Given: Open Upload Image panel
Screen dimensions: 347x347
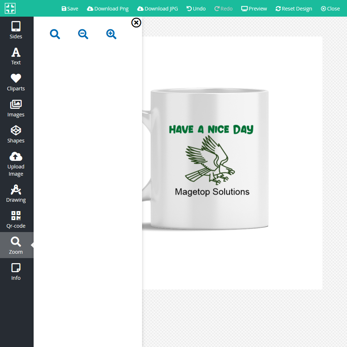Looking at the screenshot, I should pyautogui.click(x=16, y=164).
